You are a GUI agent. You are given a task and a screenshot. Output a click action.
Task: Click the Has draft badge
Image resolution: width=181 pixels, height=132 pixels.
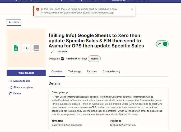tap(62, 51)
